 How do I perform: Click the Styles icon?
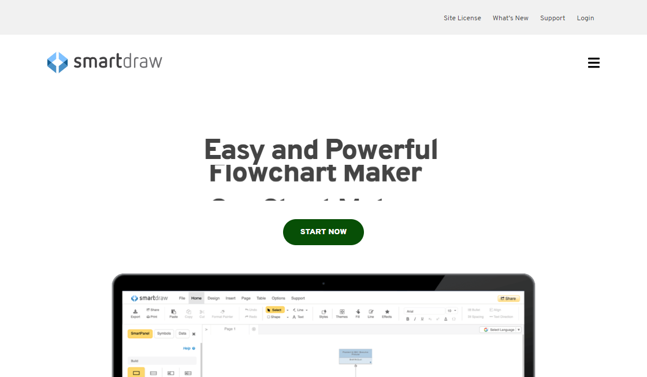[x=324, y=313]
